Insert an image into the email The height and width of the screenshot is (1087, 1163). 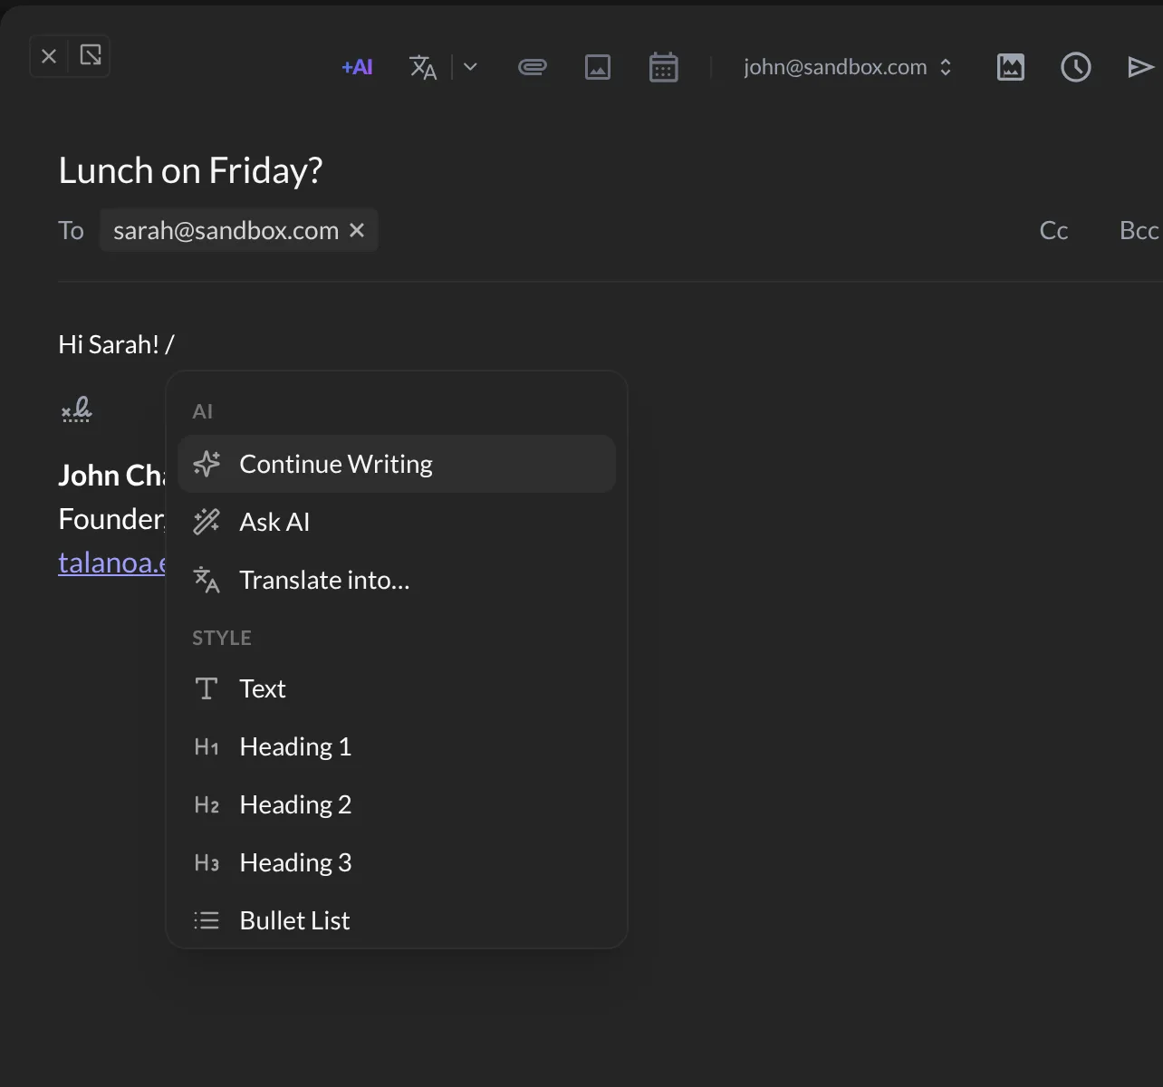point(598,67)
